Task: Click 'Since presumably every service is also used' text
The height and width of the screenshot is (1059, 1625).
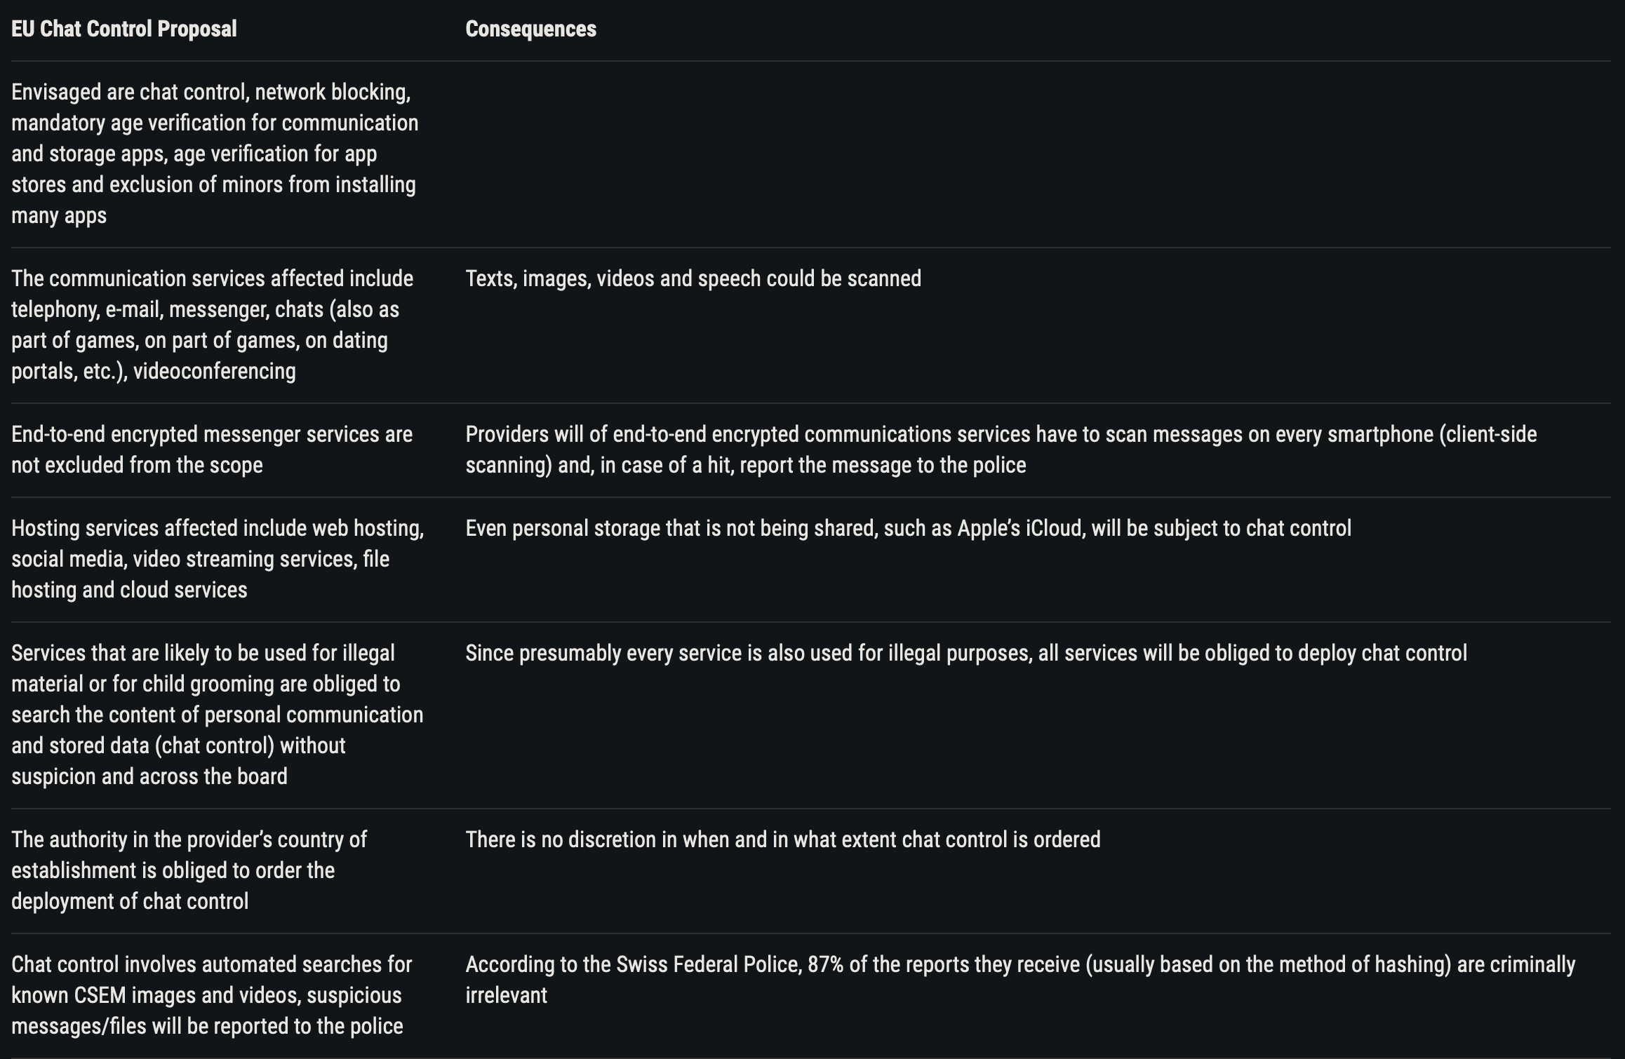Action: click(966, 653)
